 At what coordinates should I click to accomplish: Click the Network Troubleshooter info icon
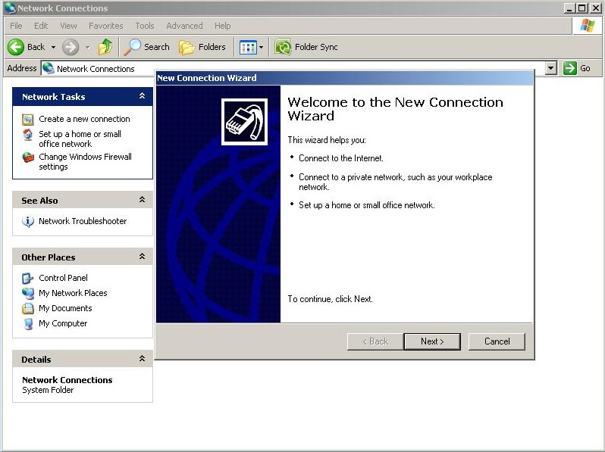tap(28, 222)
